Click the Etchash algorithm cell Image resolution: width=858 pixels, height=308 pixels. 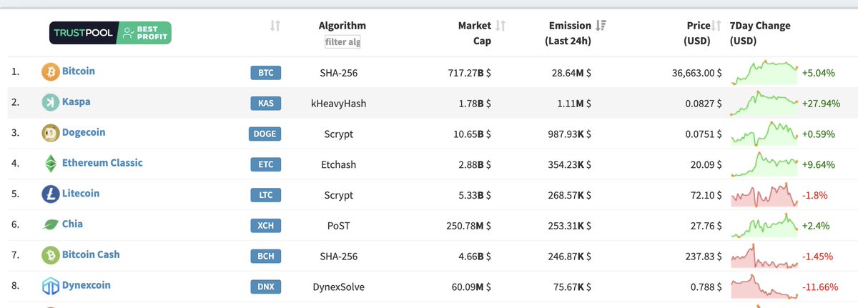339,164
